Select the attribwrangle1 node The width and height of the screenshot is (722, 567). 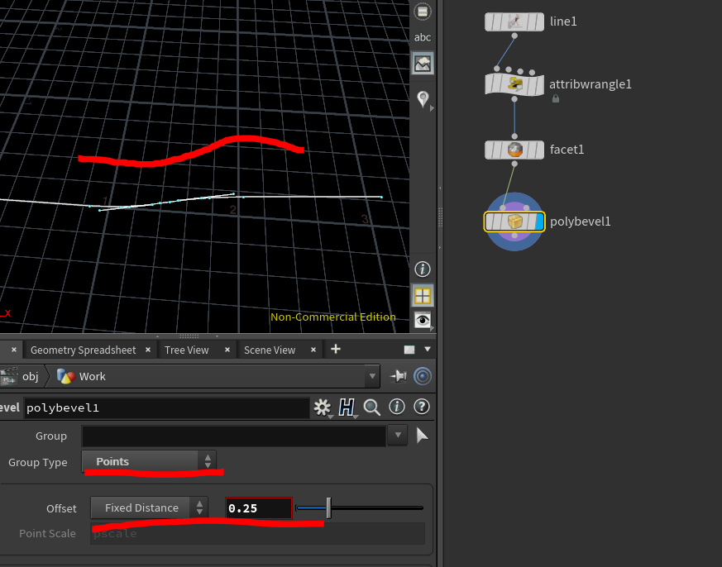point(514,84)
